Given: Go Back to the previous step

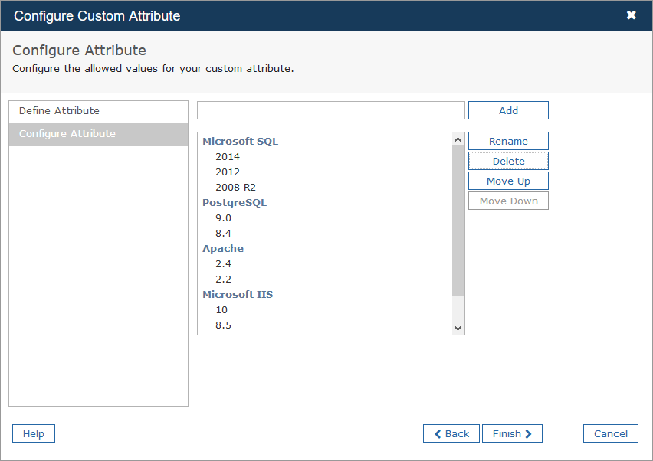Looking at the screenshot, I should pyautogui.click(x=451, y=433).
